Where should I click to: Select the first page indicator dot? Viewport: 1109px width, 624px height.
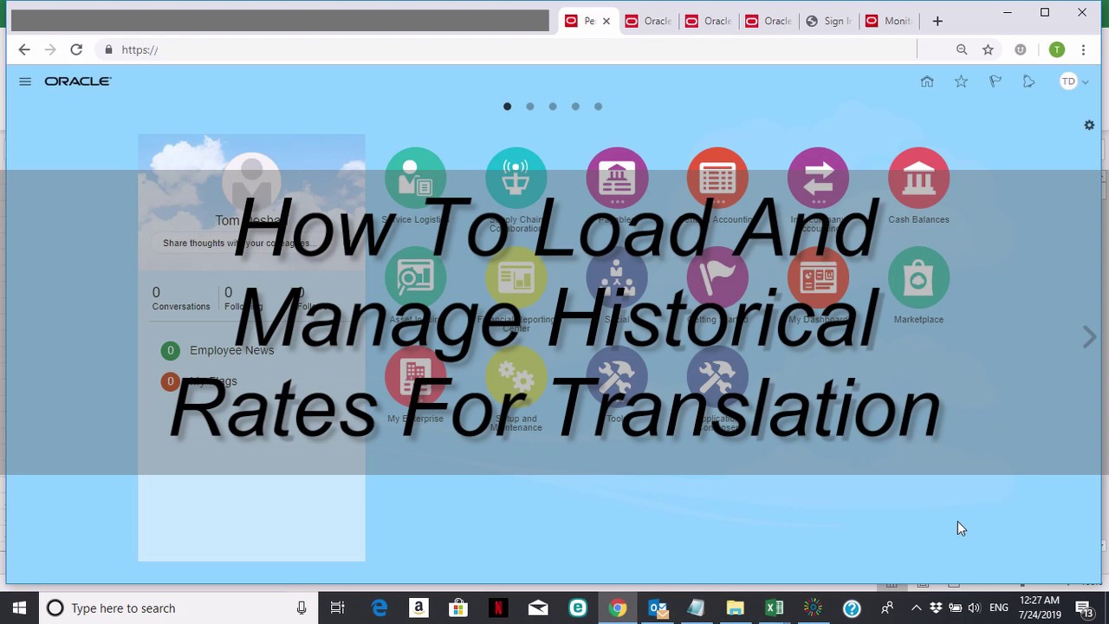point(507,107)
